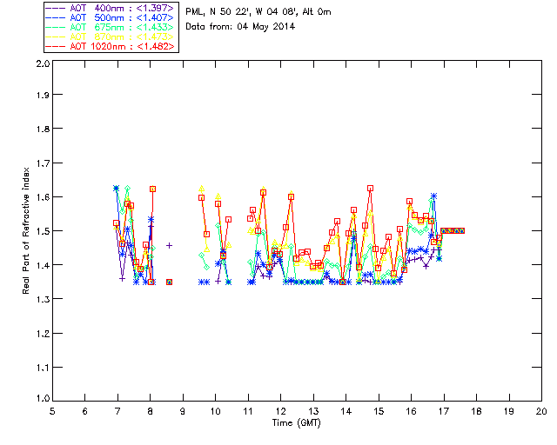557x445 pixels.
Task: Select legend text "AOT 675nm : <1.433>"
Action: pyautogui.click(x=122, y=27)
